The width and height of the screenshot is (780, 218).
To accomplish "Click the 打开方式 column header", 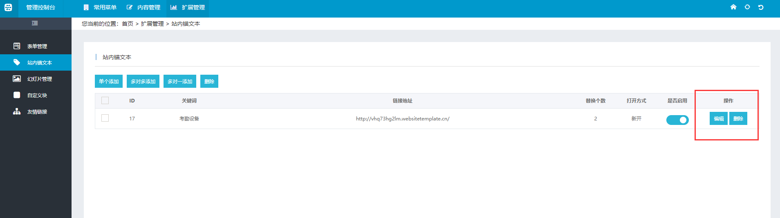I will [637, 100].
